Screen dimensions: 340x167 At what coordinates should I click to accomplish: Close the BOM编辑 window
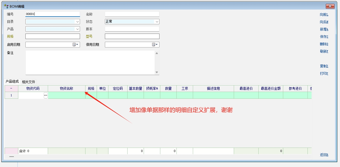pos(330,6)
